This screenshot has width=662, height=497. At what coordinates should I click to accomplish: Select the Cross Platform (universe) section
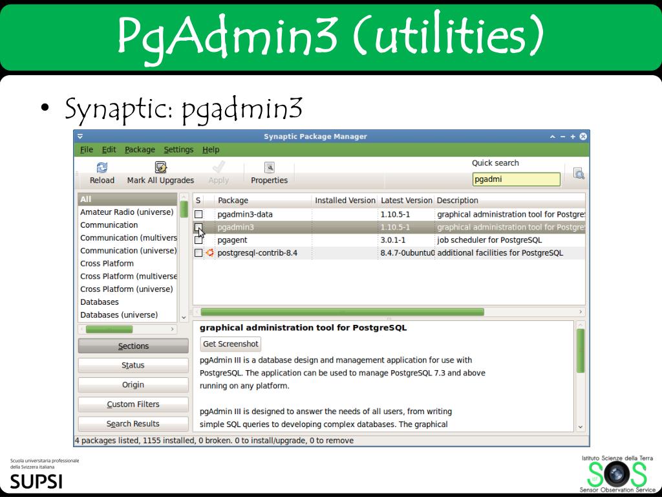pos(127,289)
